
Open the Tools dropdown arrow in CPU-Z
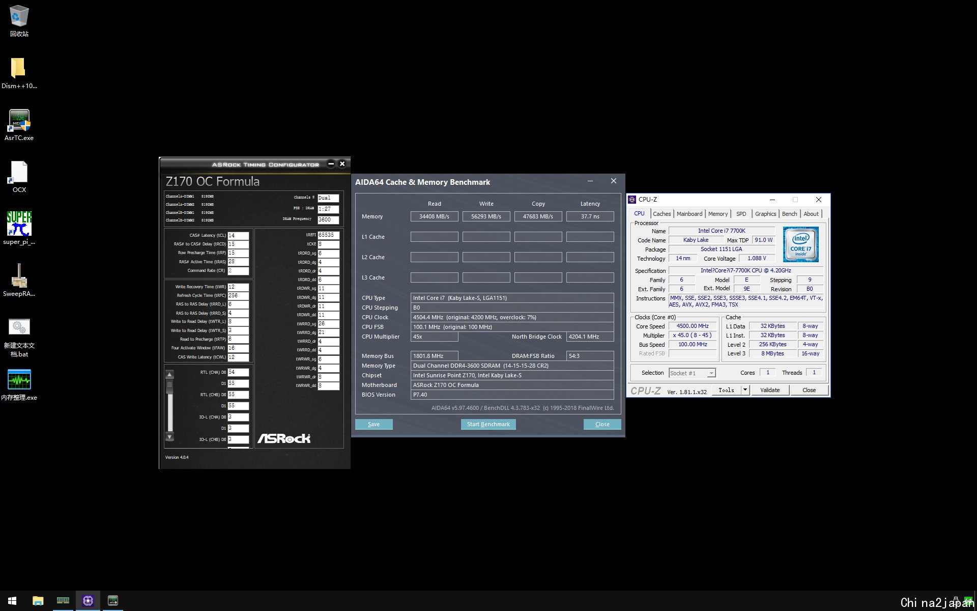click(x=745, y=390)
